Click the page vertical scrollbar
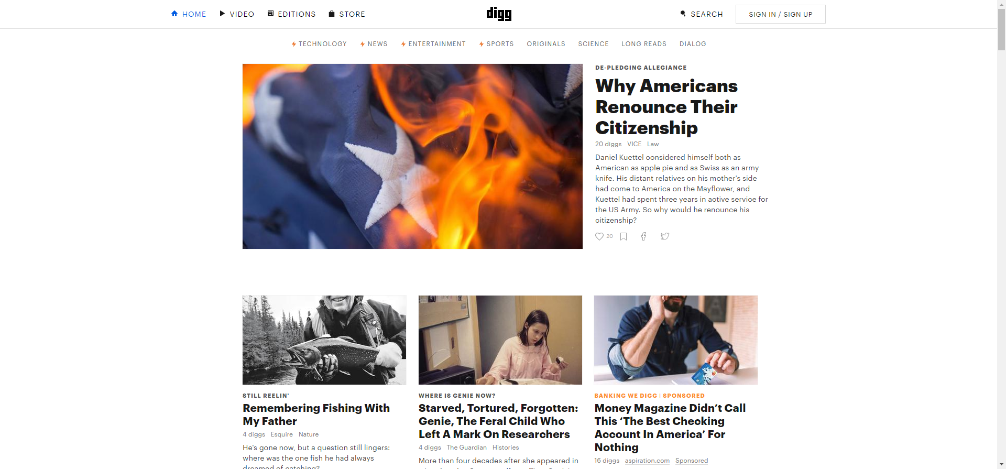The width and height of the screenshot is (1006, 469). pyautogui.click(x=1001, y=234)
